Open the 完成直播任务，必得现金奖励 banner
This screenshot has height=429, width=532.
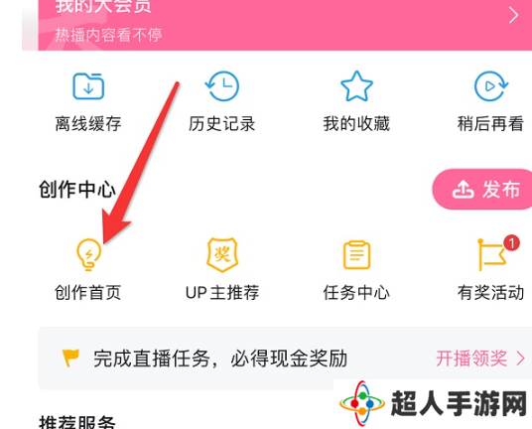[285, 358]
